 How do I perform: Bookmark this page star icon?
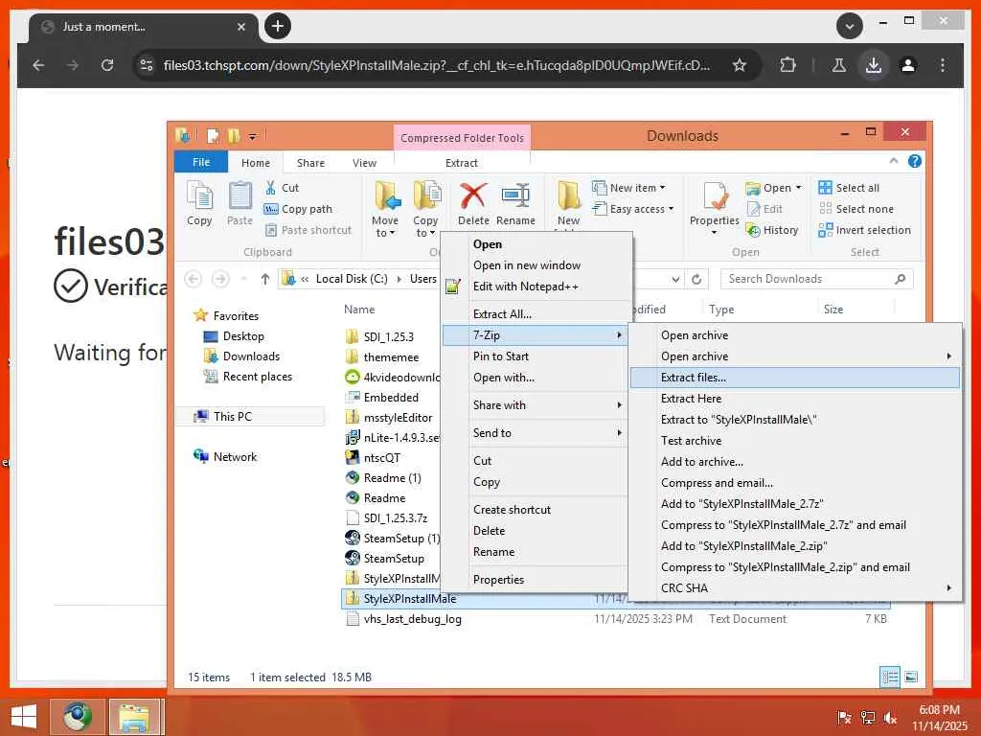coord(740,65)
